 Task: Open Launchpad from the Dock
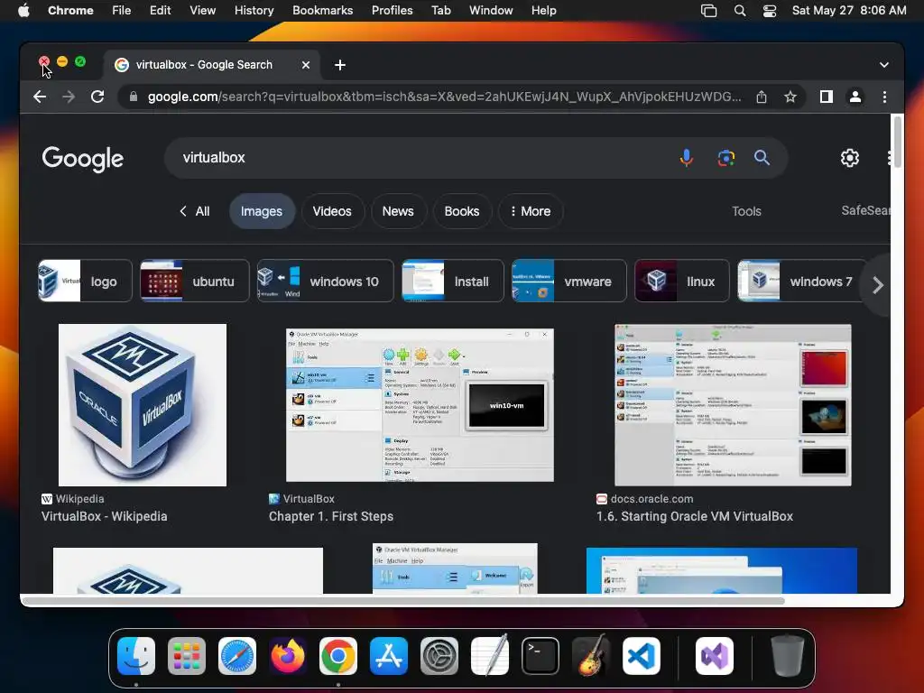click(x=187, y=656)
